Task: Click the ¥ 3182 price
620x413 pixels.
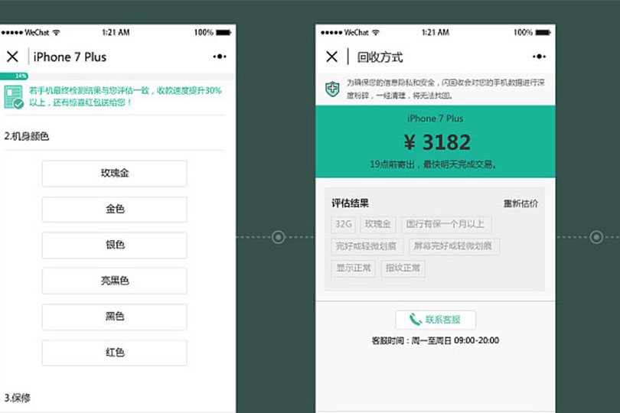Action: (437, 142)
